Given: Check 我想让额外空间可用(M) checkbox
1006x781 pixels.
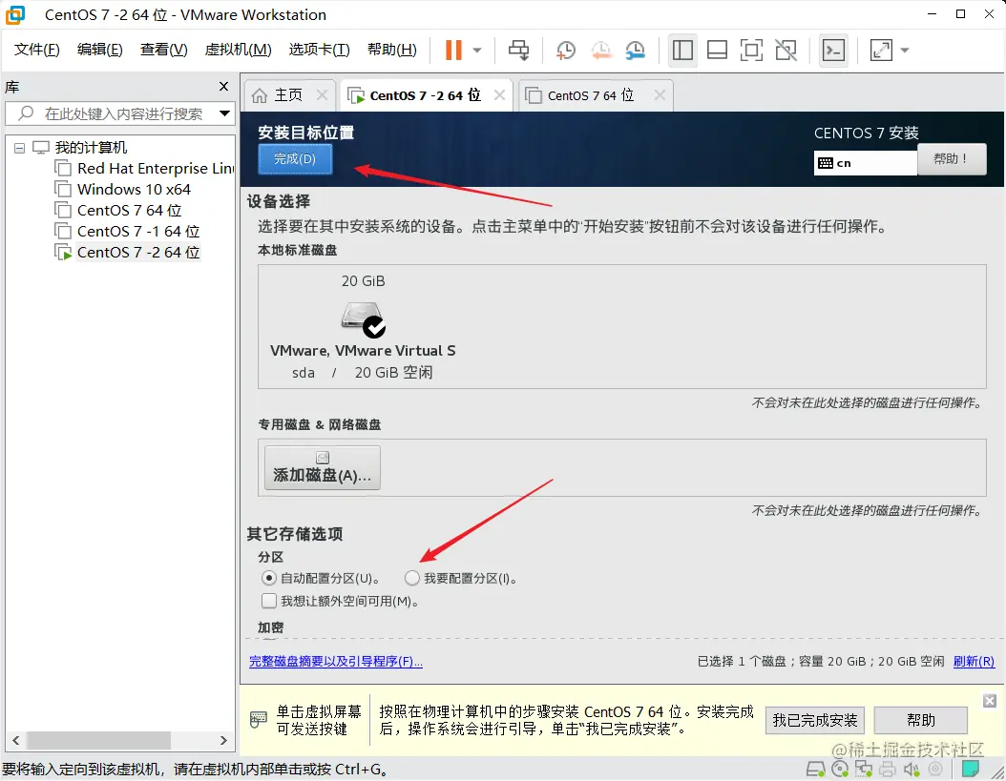Looking at the screenshot, I should (269, 602).
